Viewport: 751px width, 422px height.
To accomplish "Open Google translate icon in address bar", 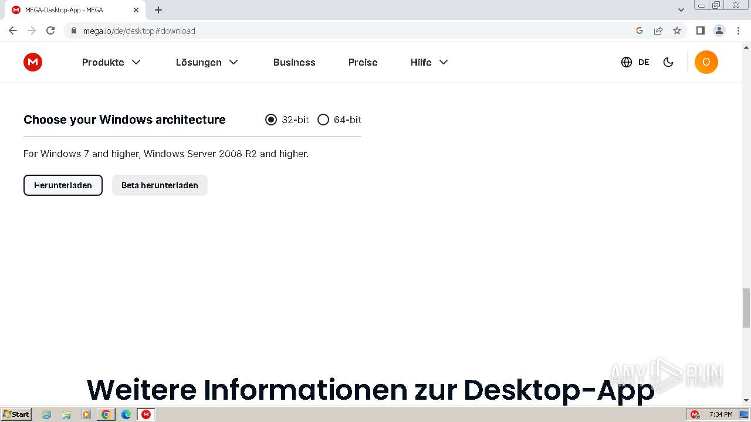I will point(640,30).
